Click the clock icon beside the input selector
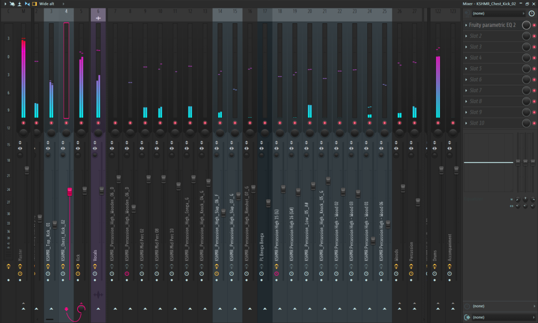 point(532,13)
